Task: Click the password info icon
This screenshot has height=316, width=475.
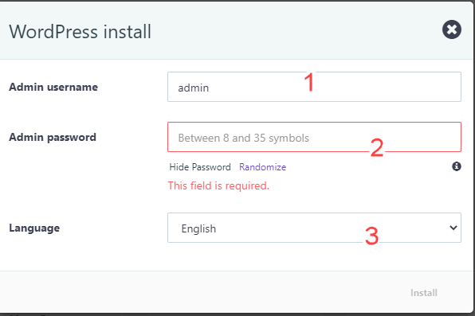Action: pos(457,166)
